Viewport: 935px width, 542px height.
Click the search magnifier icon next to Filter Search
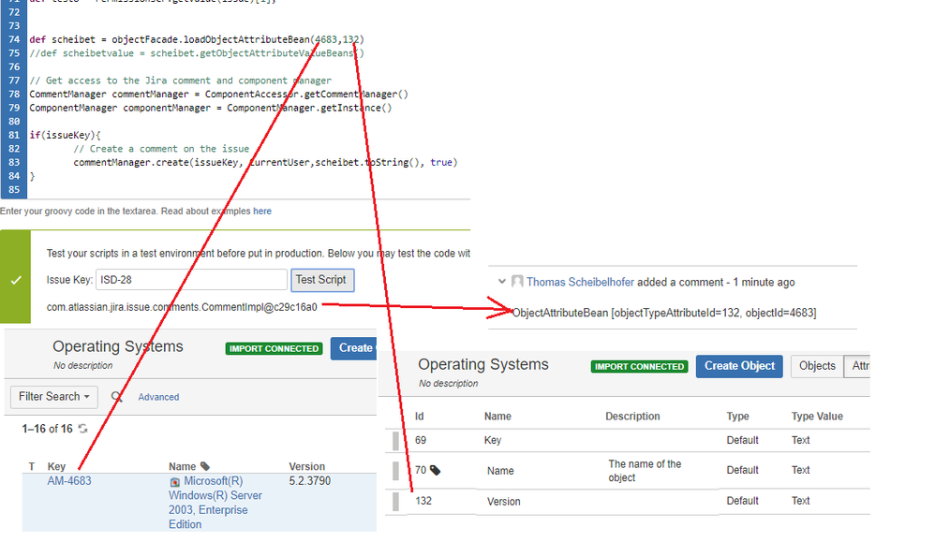116,397
